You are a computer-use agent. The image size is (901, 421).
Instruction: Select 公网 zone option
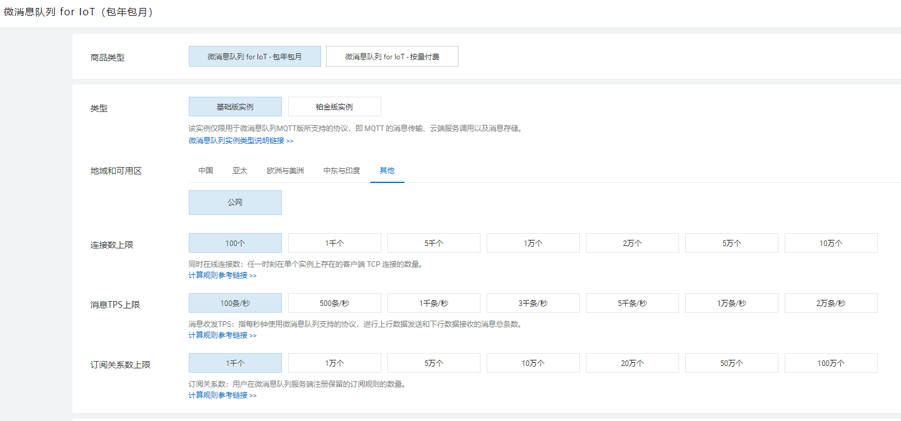pyautogui.click(x=235, y=203)
